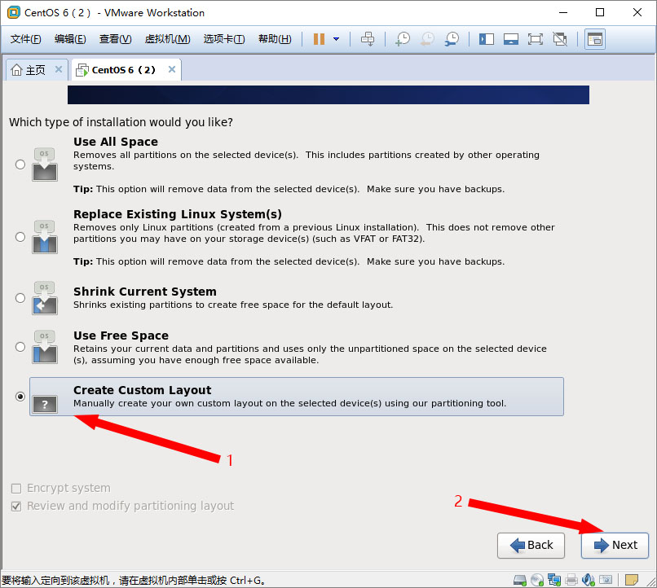Click the sound card status icon

click(x=589, y=580)
